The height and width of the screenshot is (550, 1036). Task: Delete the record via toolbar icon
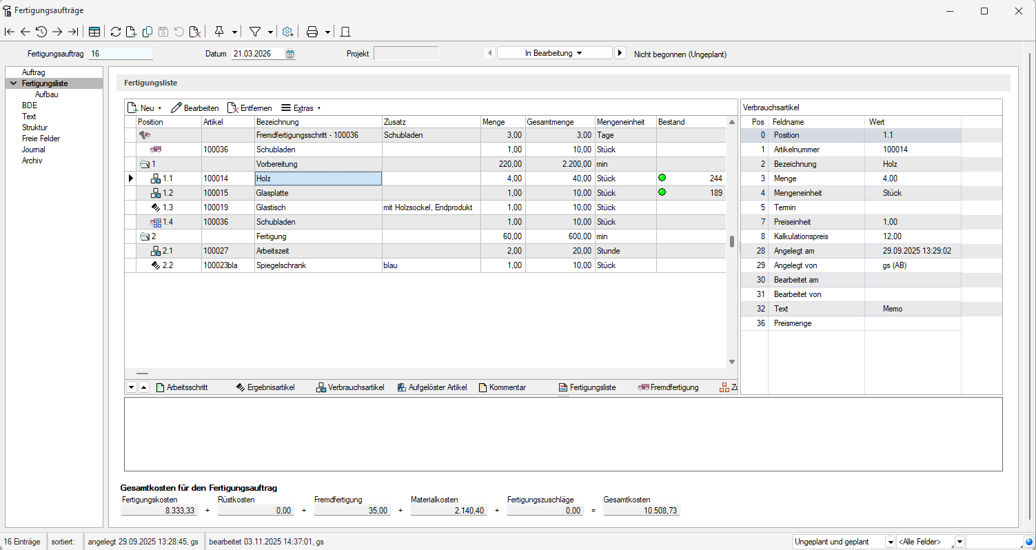pos(195,32)
